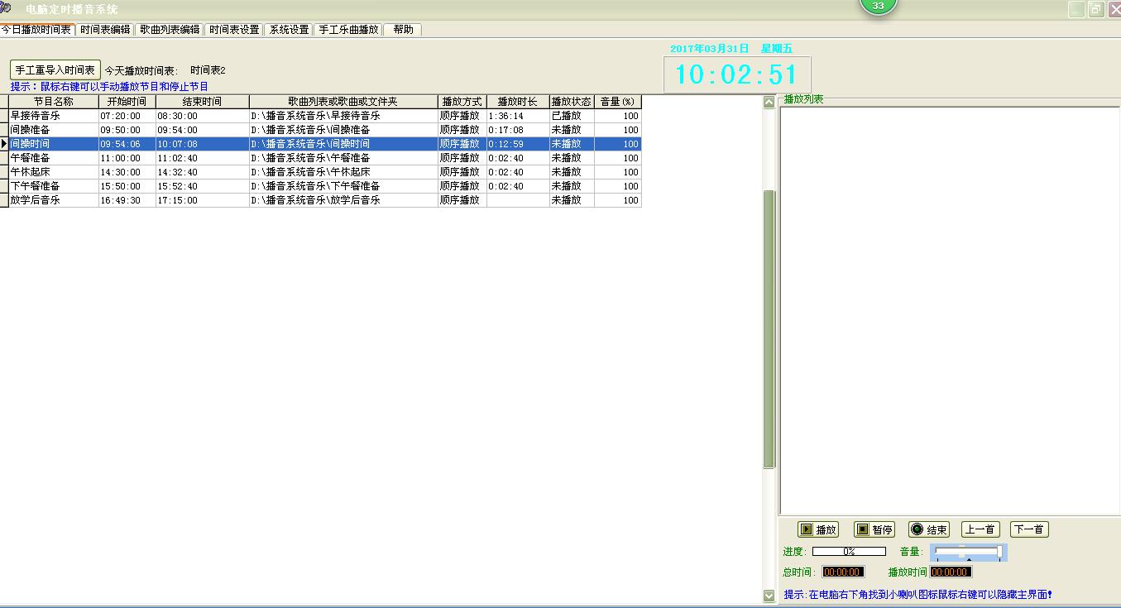The width and height of the screenshot is (1121, 608).
Task: Click the duration 0:12:59 cell
Action: click(x=518, y=144)
